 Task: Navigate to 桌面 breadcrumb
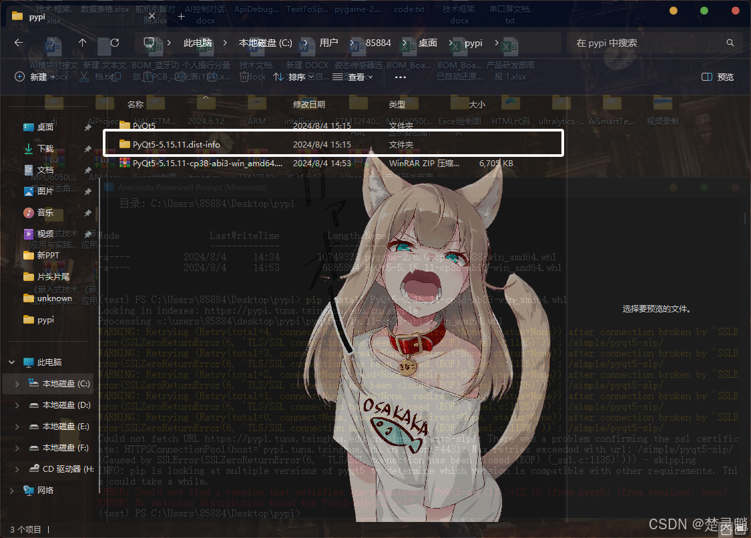(428, 43)
